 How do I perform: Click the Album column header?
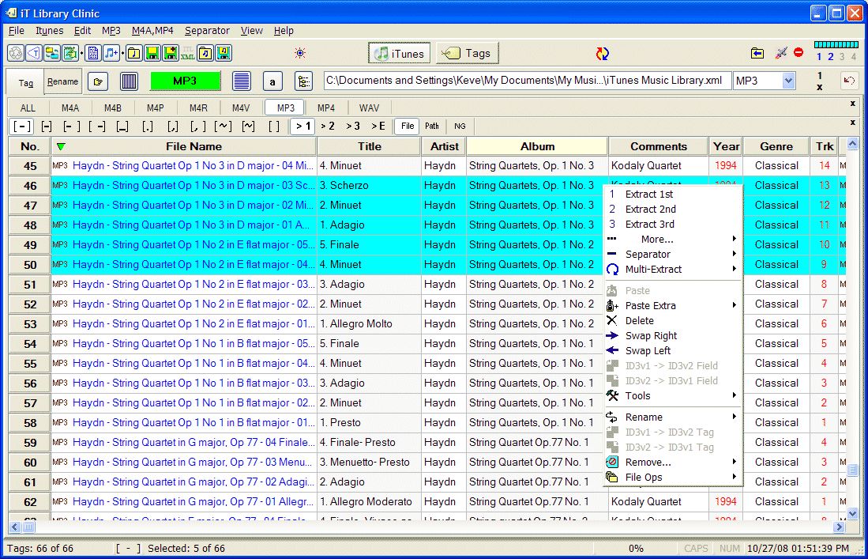pyautogui.click(x=537, y=146)
